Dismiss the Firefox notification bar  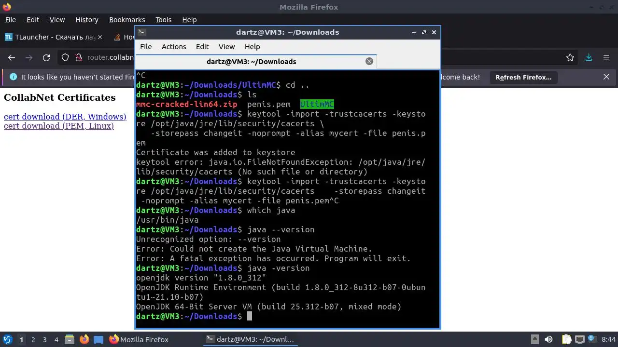click(606, 77)
